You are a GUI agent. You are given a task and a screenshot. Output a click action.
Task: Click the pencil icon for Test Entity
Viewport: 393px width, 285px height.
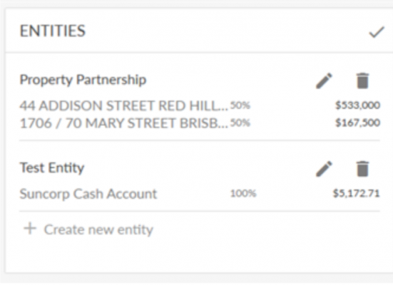(324, 169)
